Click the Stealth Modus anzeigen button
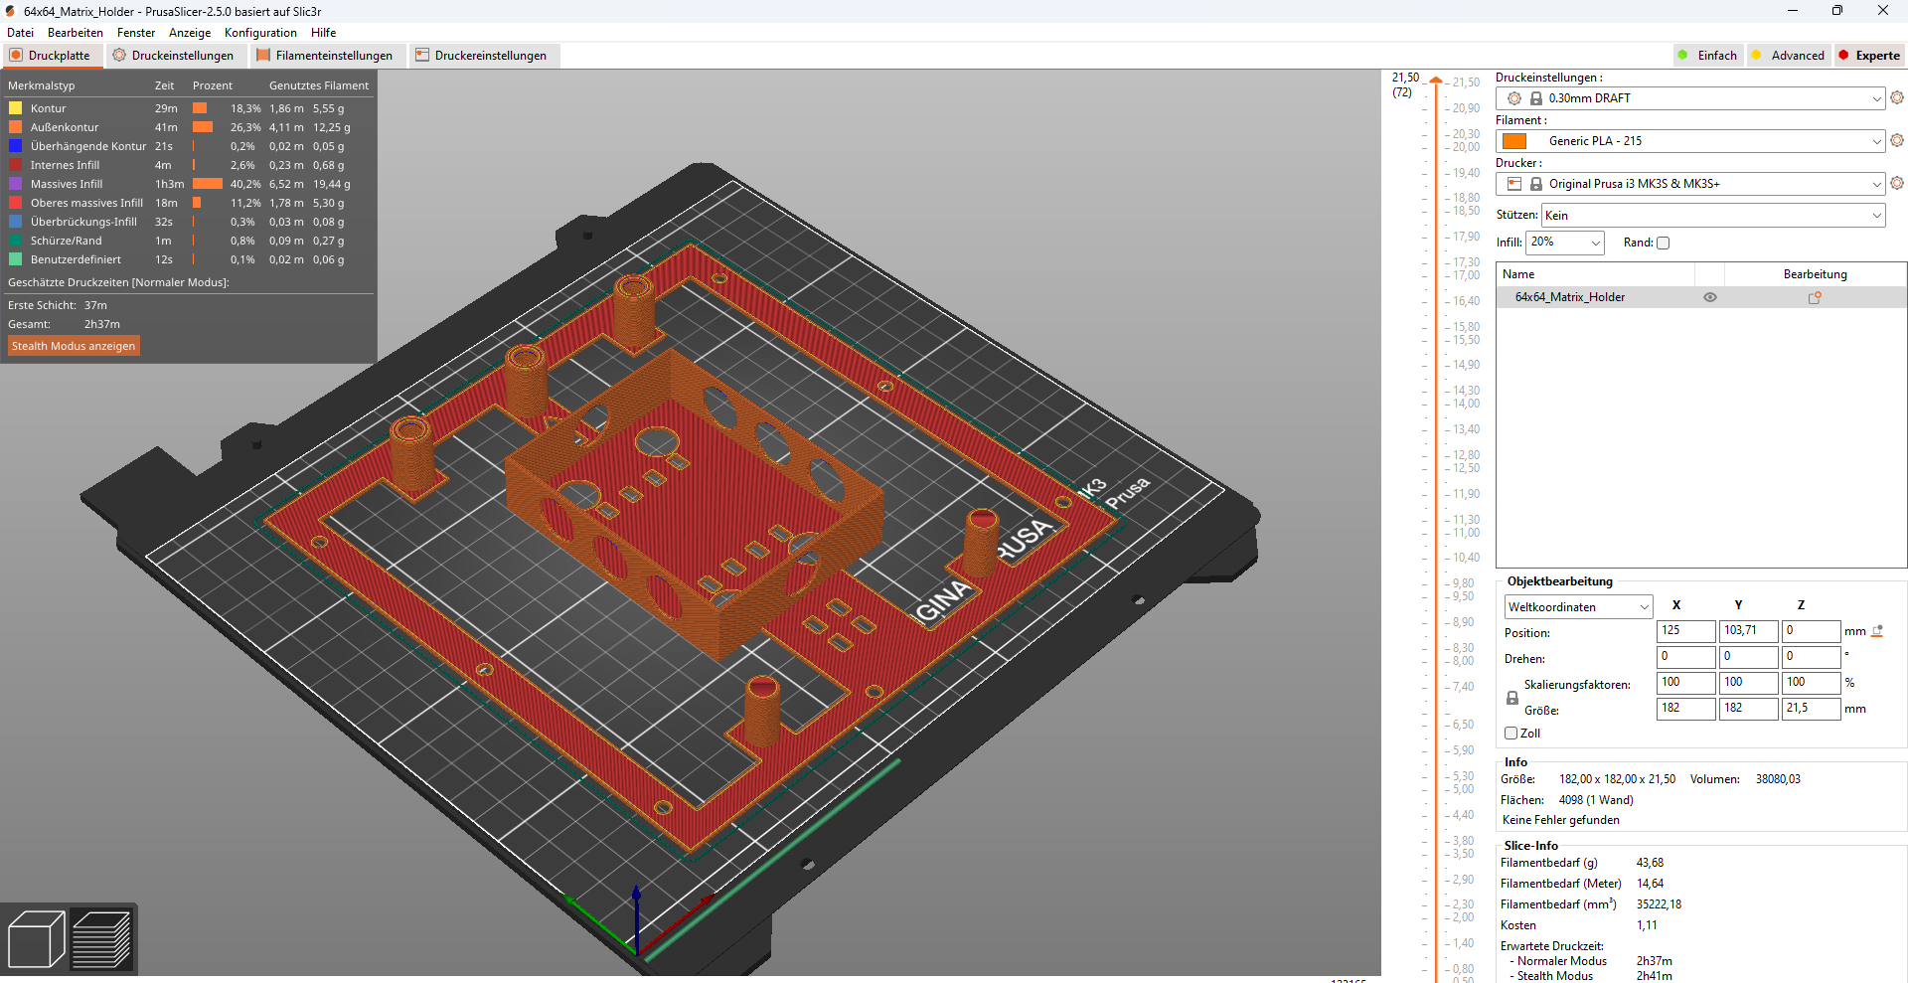The width and height of the screenshot is (1908, 983). tap(73, 345)
